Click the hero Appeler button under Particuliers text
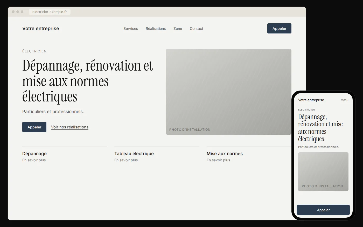This screenshot has width=363, height=227. click(34, 127)
